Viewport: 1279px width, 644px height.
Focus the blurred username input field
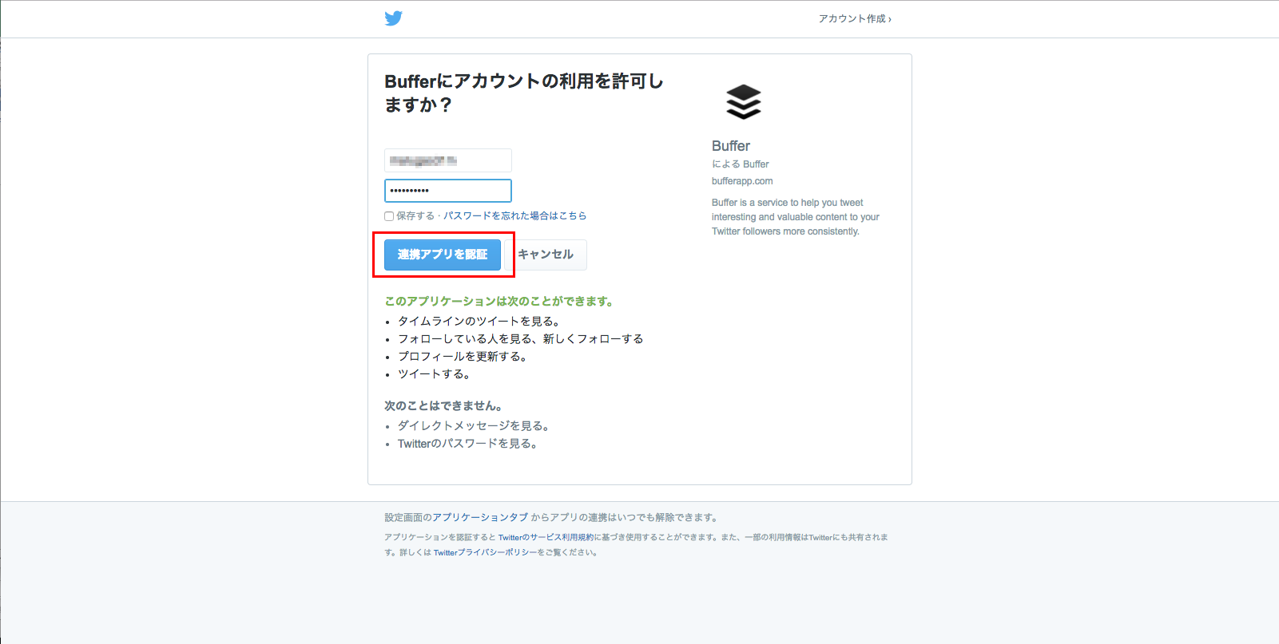(448, 160)
